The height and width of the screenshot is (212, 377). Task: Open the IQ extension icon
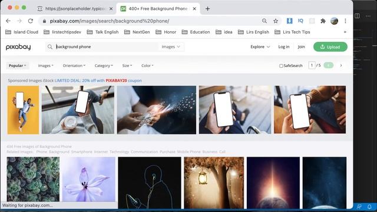click(x=300, y=21)
